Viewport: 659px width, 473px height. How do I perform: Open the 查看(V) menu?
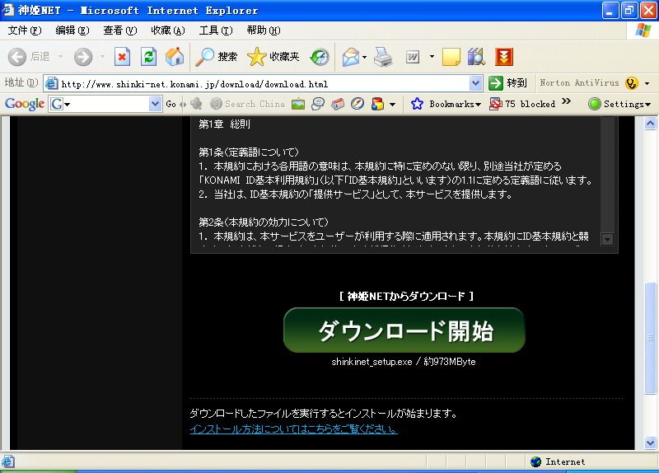pos(119,30)
